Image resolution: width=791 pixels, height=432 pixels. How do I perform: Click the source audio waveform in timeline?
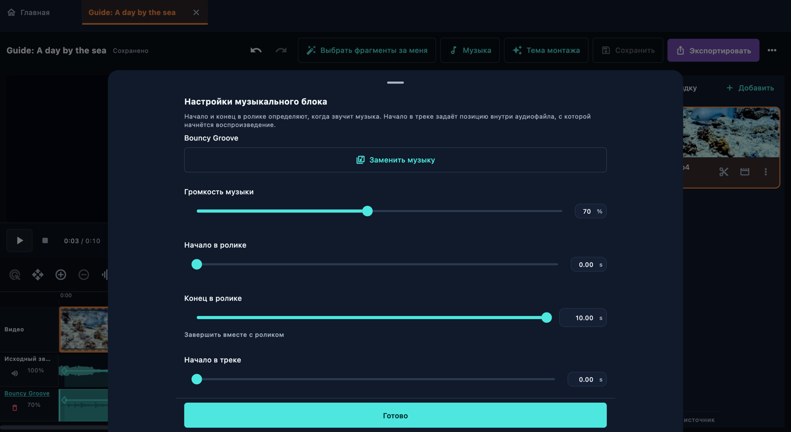[84, 371]
